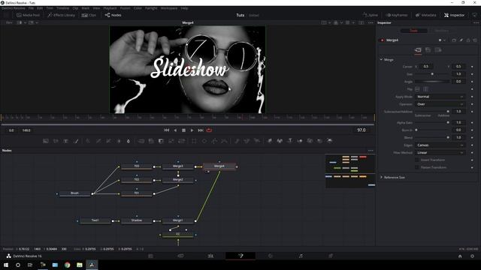Add a Channel Booleans node from toolbar
481x270 pixels.
click(151, 141)
